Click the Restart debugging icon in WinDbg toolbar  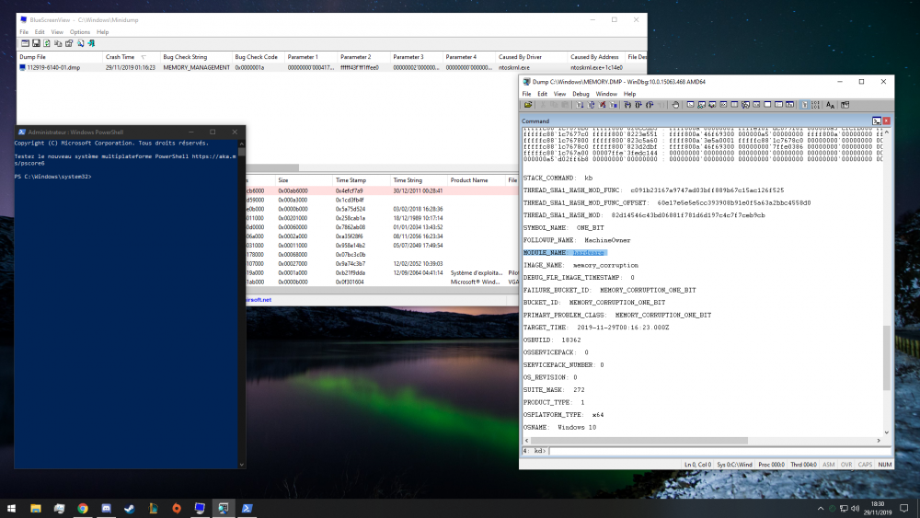591,105
